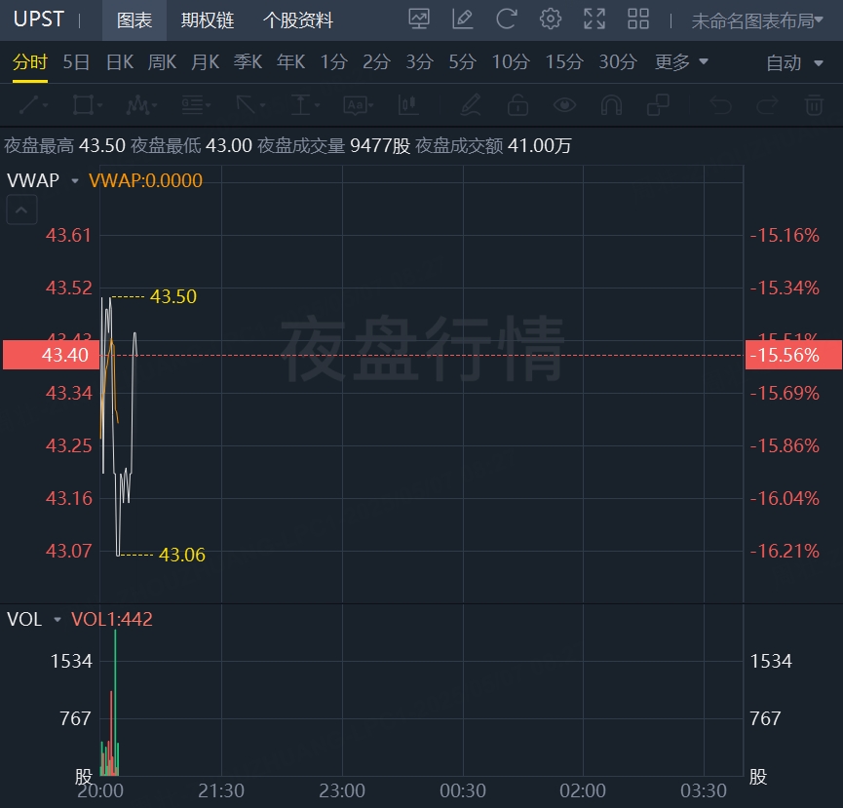Switch to 年K chart
843x808 pixels.
(x=290, y=61)
